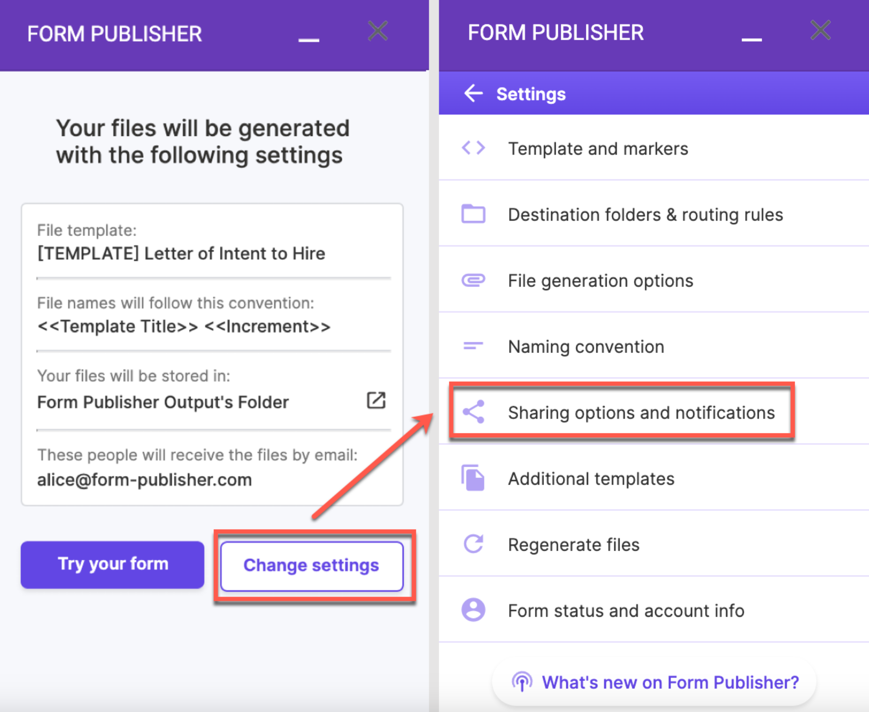Image resolution: width=869 pixels, height=712 pixels.
Task: Click the Change settings button
Action: click(311, 565)
